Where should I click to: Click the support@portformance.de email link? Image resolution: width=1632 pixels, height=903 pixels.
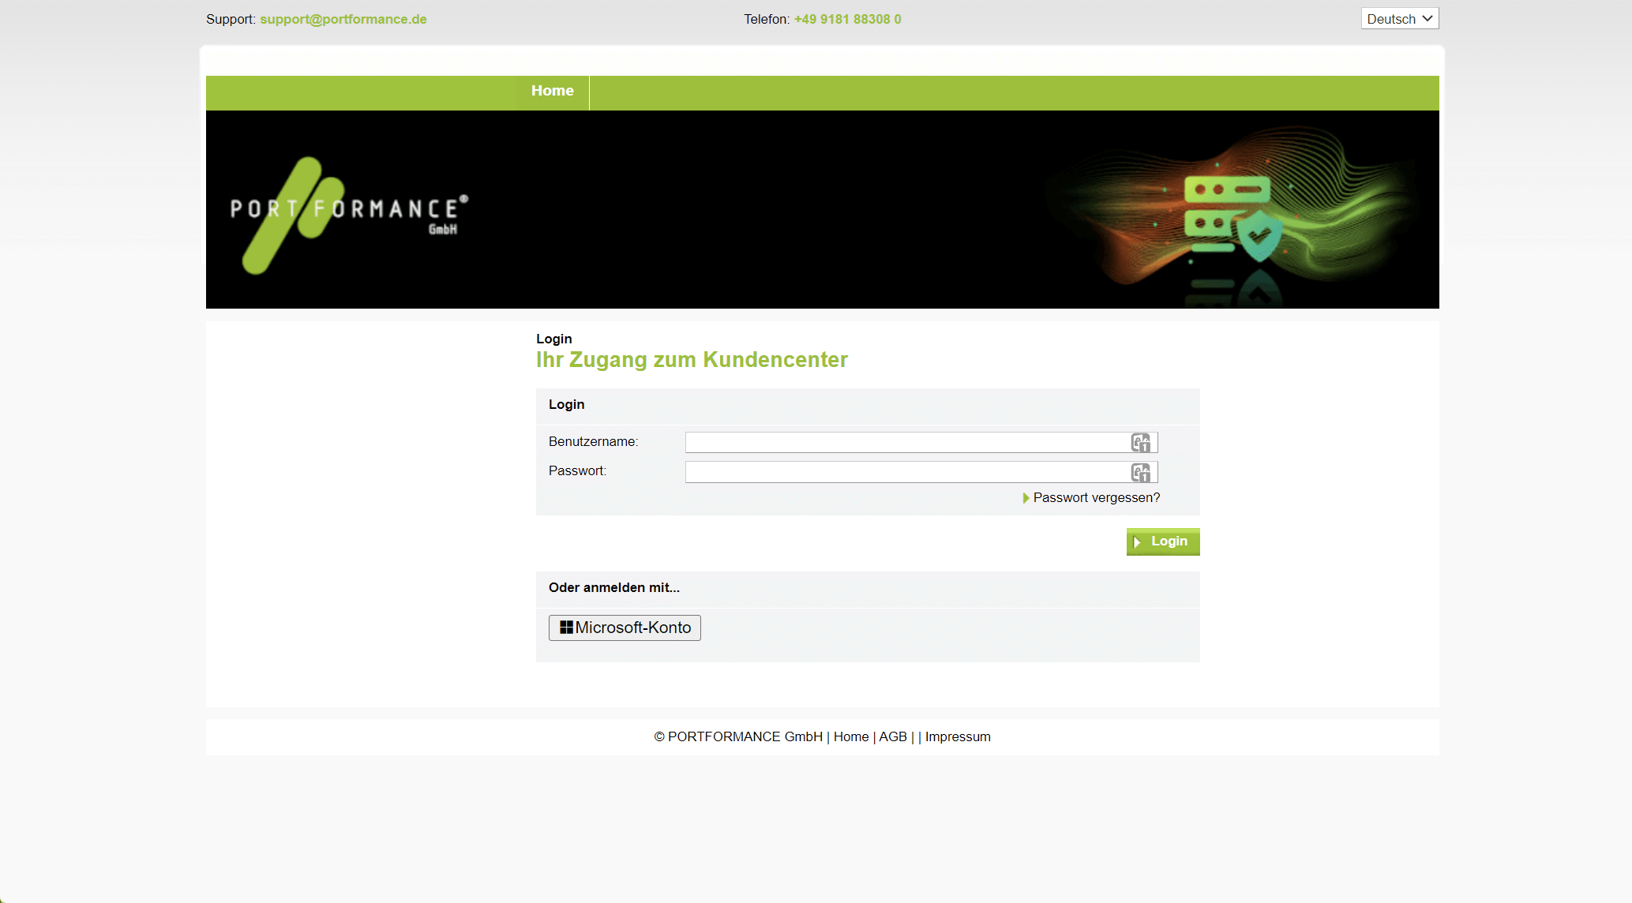click(x=343, y=20)
